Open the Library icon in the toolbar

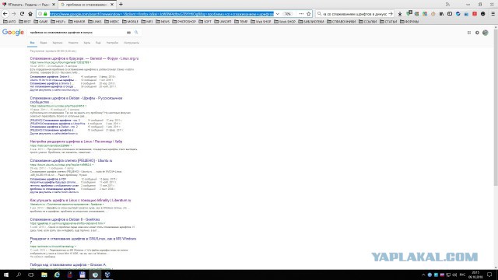coord(441,14)
